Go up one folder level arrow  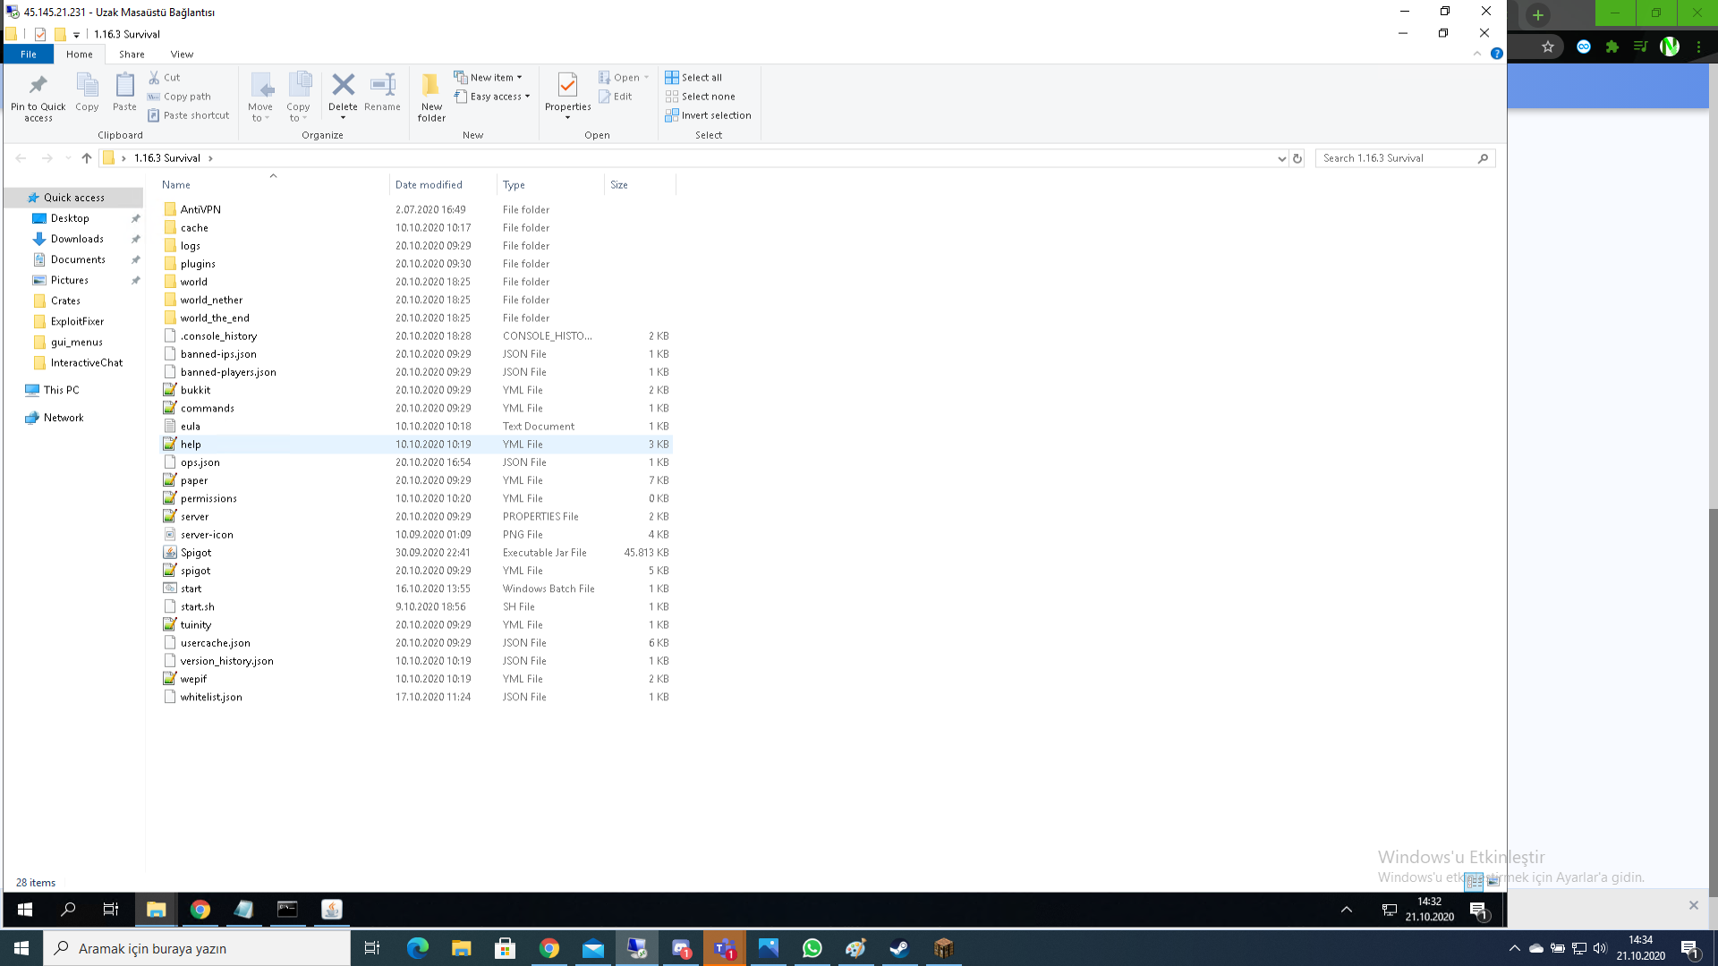click(87, 158)
